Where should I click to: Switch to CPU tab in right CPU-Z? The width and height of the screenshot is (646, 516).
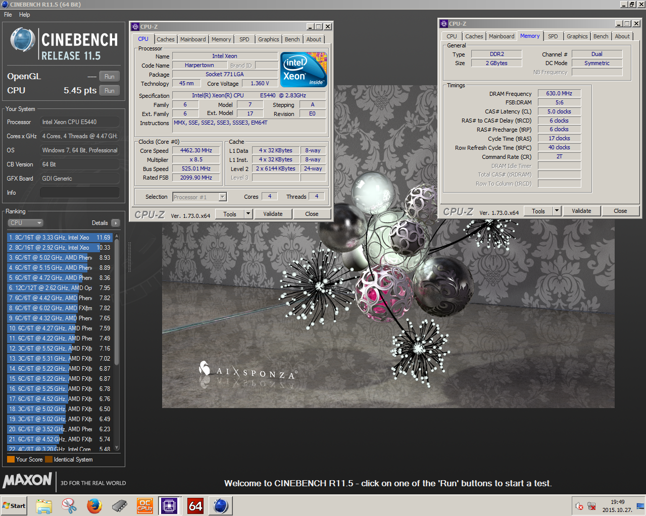pyautogui.click(x=452, y=36)
